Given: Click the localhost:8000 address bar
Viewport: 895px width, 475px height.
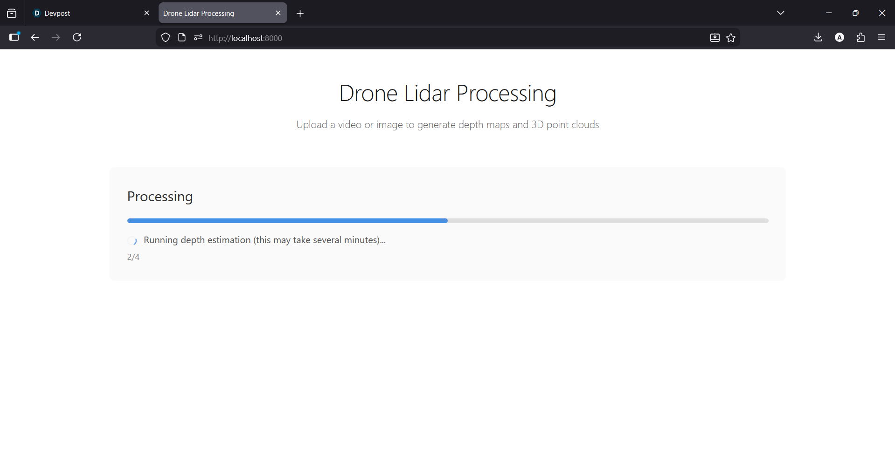Looking at the screenshot, I should pyautogui.click(x=448, y=38).
